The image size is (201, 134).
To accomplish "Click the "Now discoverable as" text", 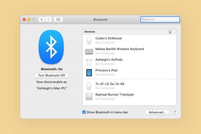I will (x=52, y=82).
